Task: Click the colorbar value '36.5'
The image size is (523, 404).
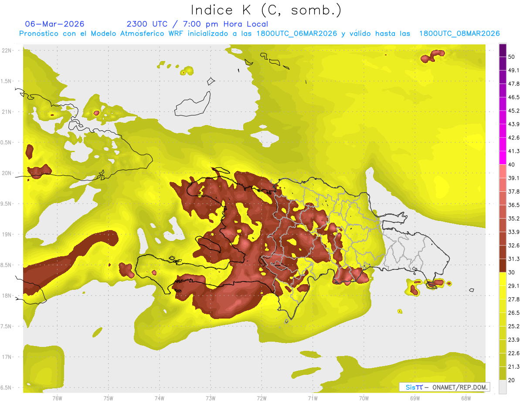Action: (514, 205)
